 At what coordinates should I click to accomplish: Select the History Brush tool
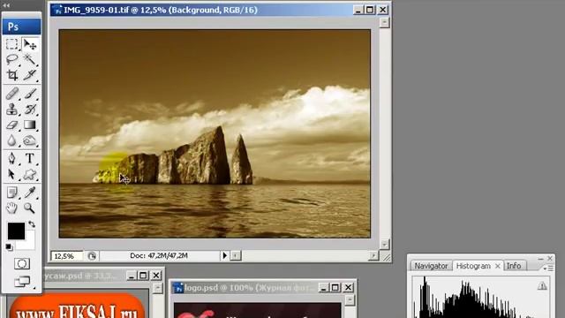30,109
